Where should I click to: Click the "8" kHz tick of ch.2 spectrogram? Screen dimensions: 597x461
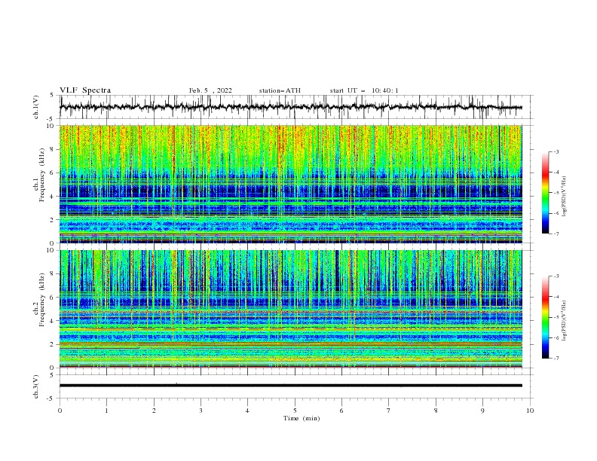[53, 274]
